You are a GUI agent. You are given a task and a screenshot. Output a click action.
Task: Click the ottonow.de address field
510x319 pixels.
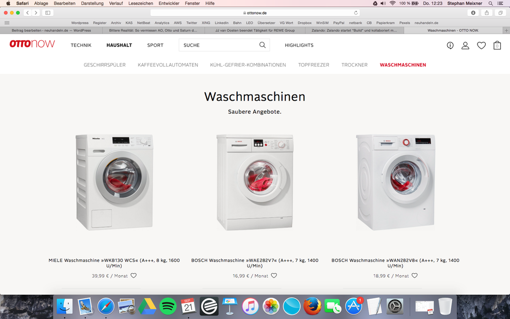pos(255,13)
